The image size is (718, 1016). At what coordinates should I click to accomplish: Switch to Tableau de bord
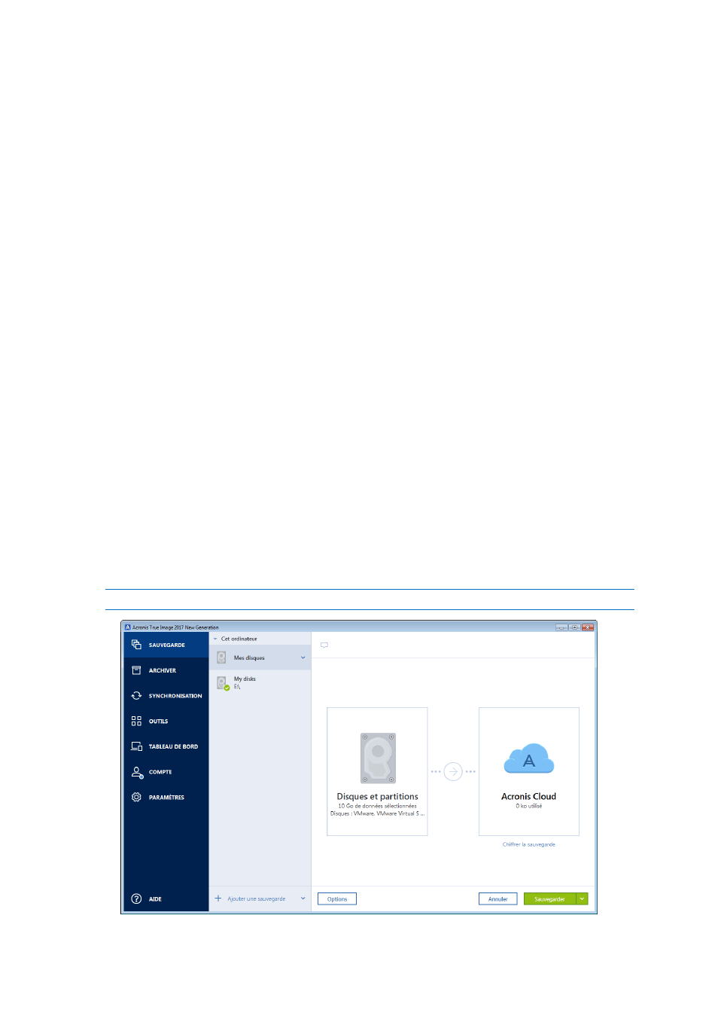coord(166,746)
